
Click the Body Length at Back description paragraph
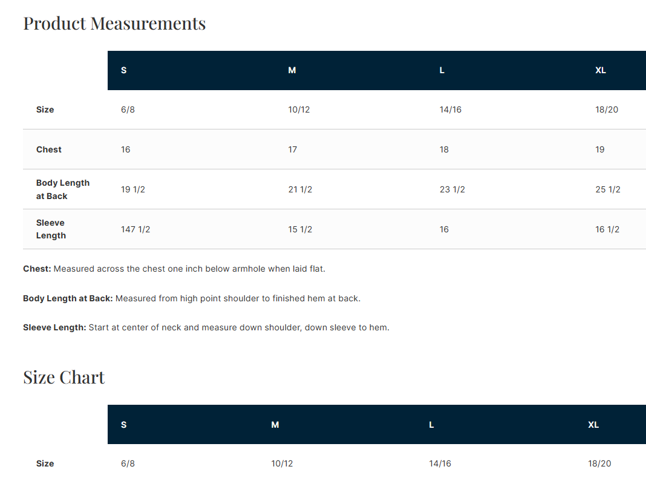[x=192, y=298]
